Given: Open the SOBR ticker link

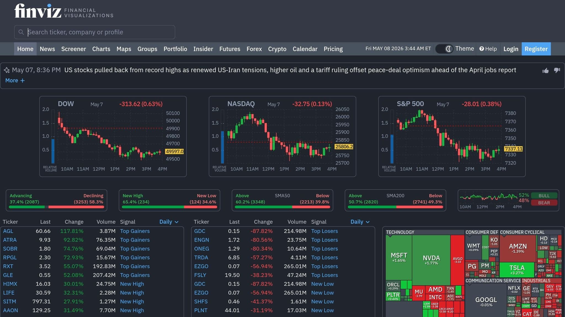Looking at the screenshot, I should click(10, 249).
